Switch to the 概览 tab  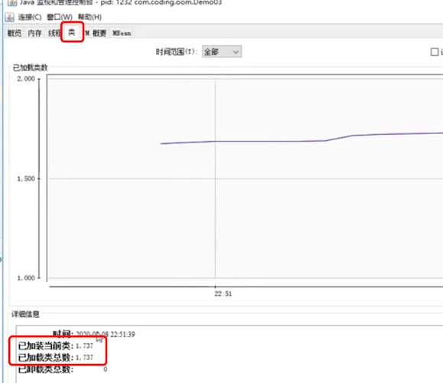pos(15,33)
